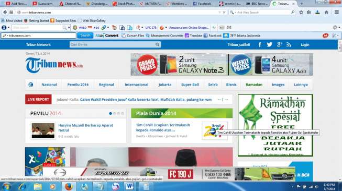This screenshot has height=191, width=342.
Task: Open the Samsung Galaxy Note 3 grand prizes banner
Action: click(x=179, y=65)
